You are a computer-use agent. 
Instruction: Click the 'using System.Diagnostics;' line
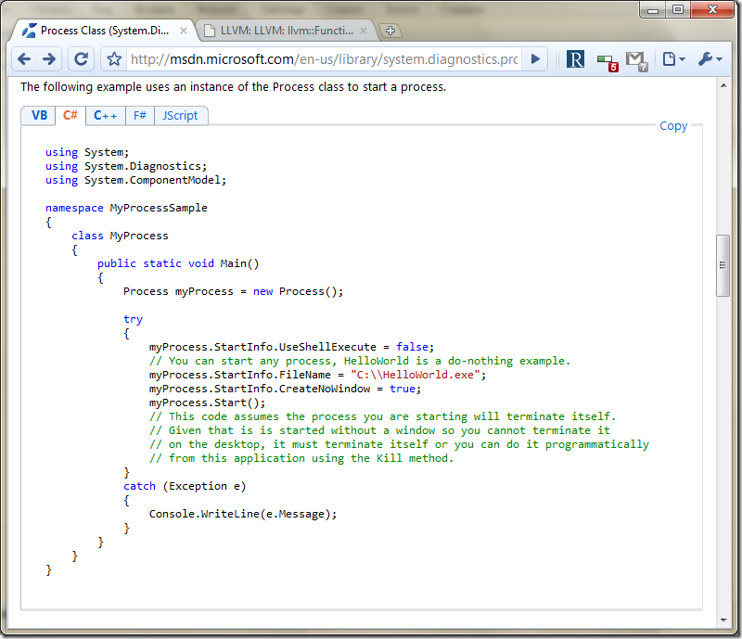126,167
